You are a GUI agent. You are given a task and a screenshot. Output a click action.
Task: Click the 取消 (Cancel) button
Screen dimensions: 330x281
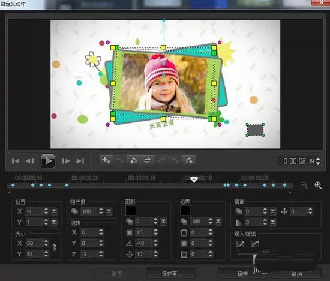(297, 274)
